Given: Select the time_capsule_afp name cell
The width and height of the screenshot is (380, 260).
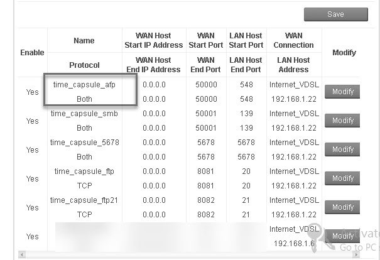Looking at the screenshot, I should [84, 85].
